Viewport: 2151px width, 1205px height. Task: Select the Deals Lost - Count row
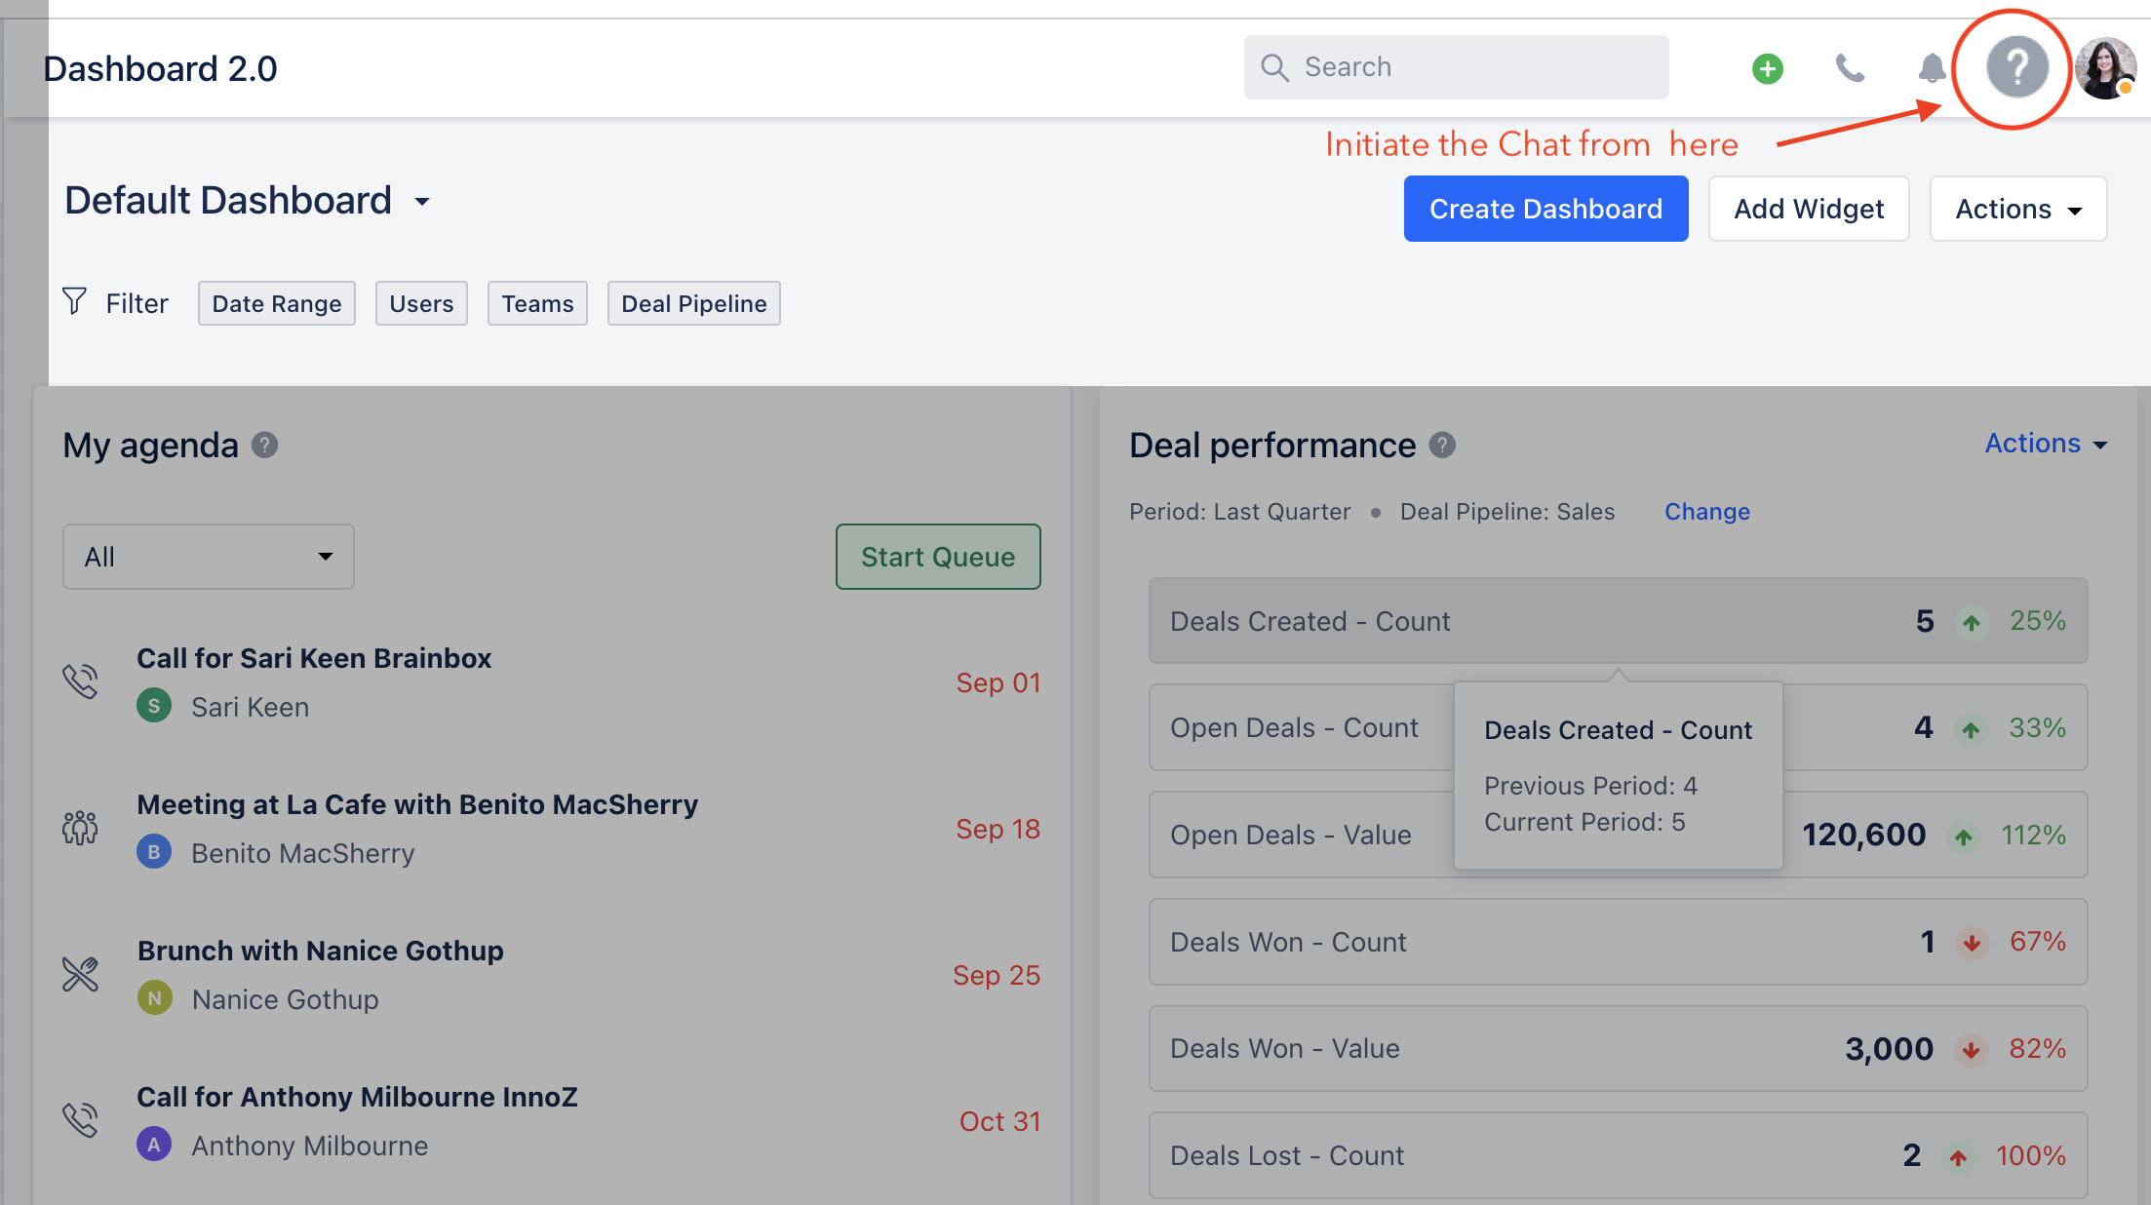coord(1618,1156)
